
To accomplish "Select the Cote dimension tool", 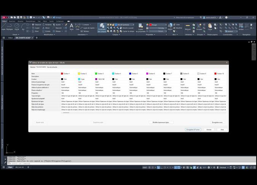I will click(x=77, y=27).
